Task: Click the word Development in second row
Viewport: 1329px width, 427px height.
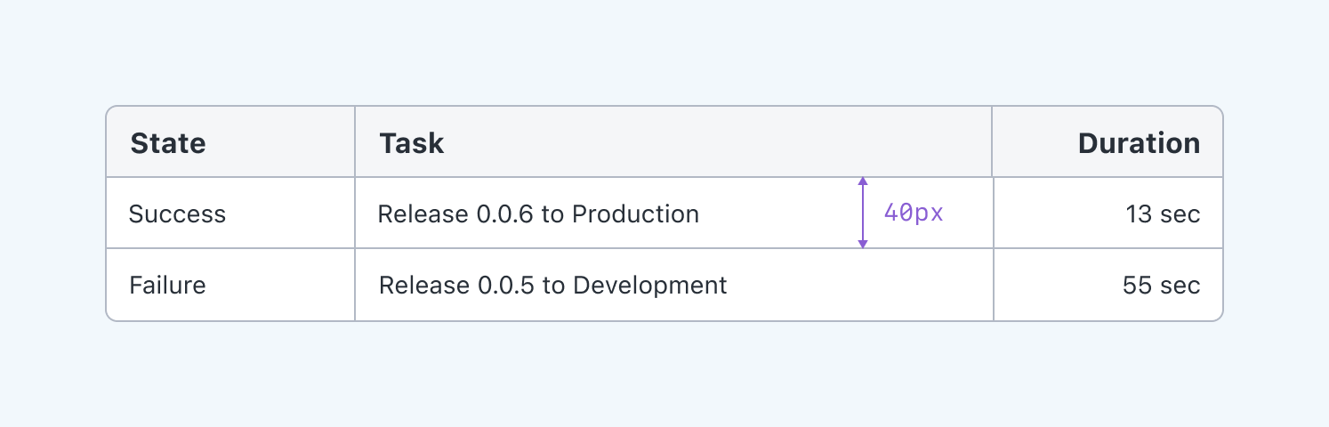Action: 650,286
